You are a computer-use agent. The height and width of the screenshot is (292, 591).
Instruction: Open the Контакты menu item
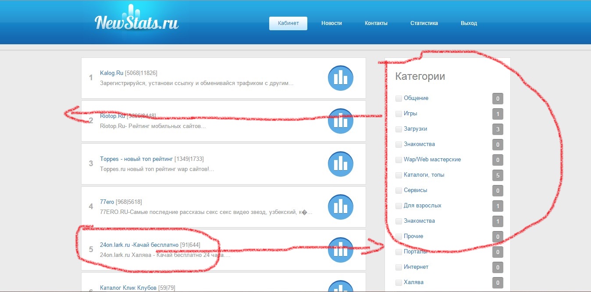pyautogui.click(x=376, y=23)
